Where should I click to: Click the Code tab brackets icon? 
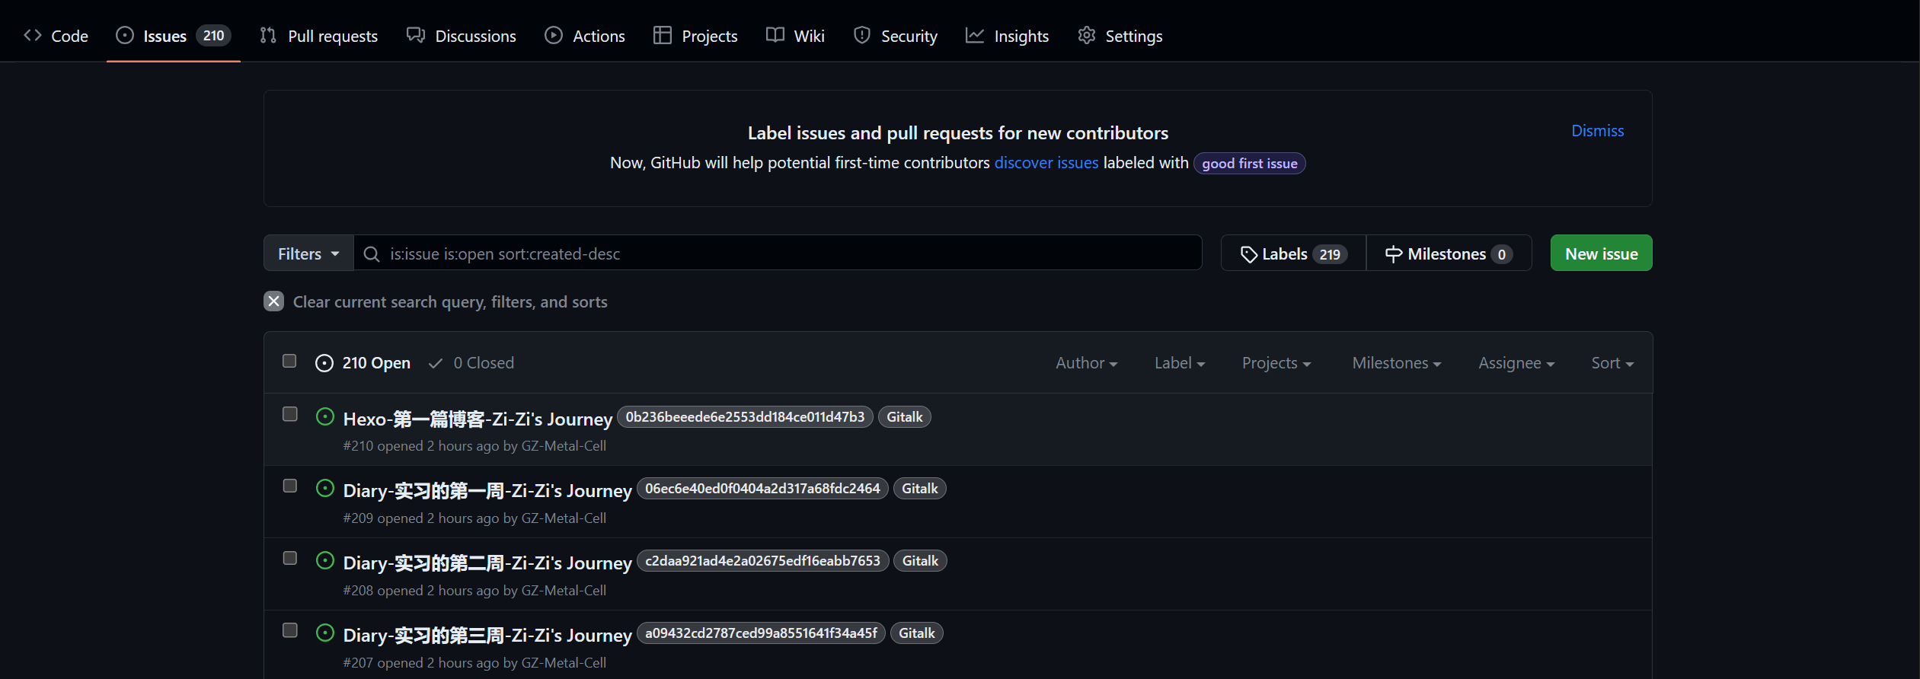(33, 35)
